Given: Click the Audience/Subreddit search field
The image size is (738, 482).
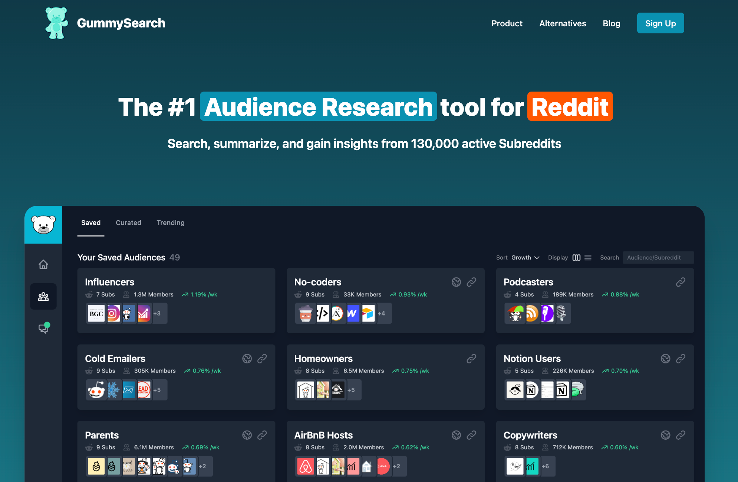Looking at the screenshot, I should tap(658, 258).
